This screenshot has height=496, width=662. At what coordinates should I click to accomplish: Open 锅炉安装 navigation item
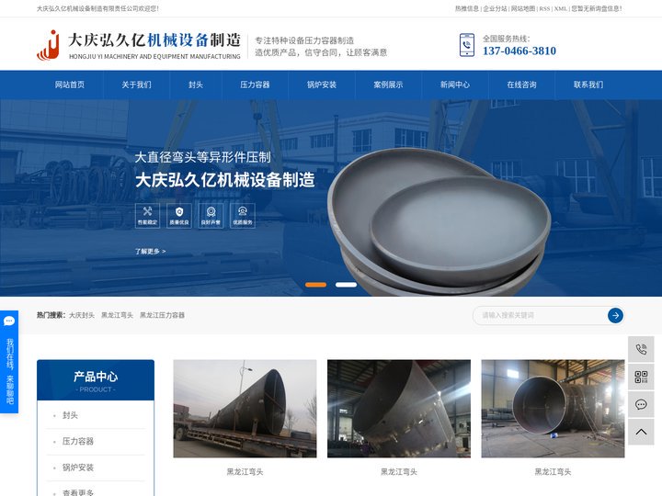click(x=322, y=85)
